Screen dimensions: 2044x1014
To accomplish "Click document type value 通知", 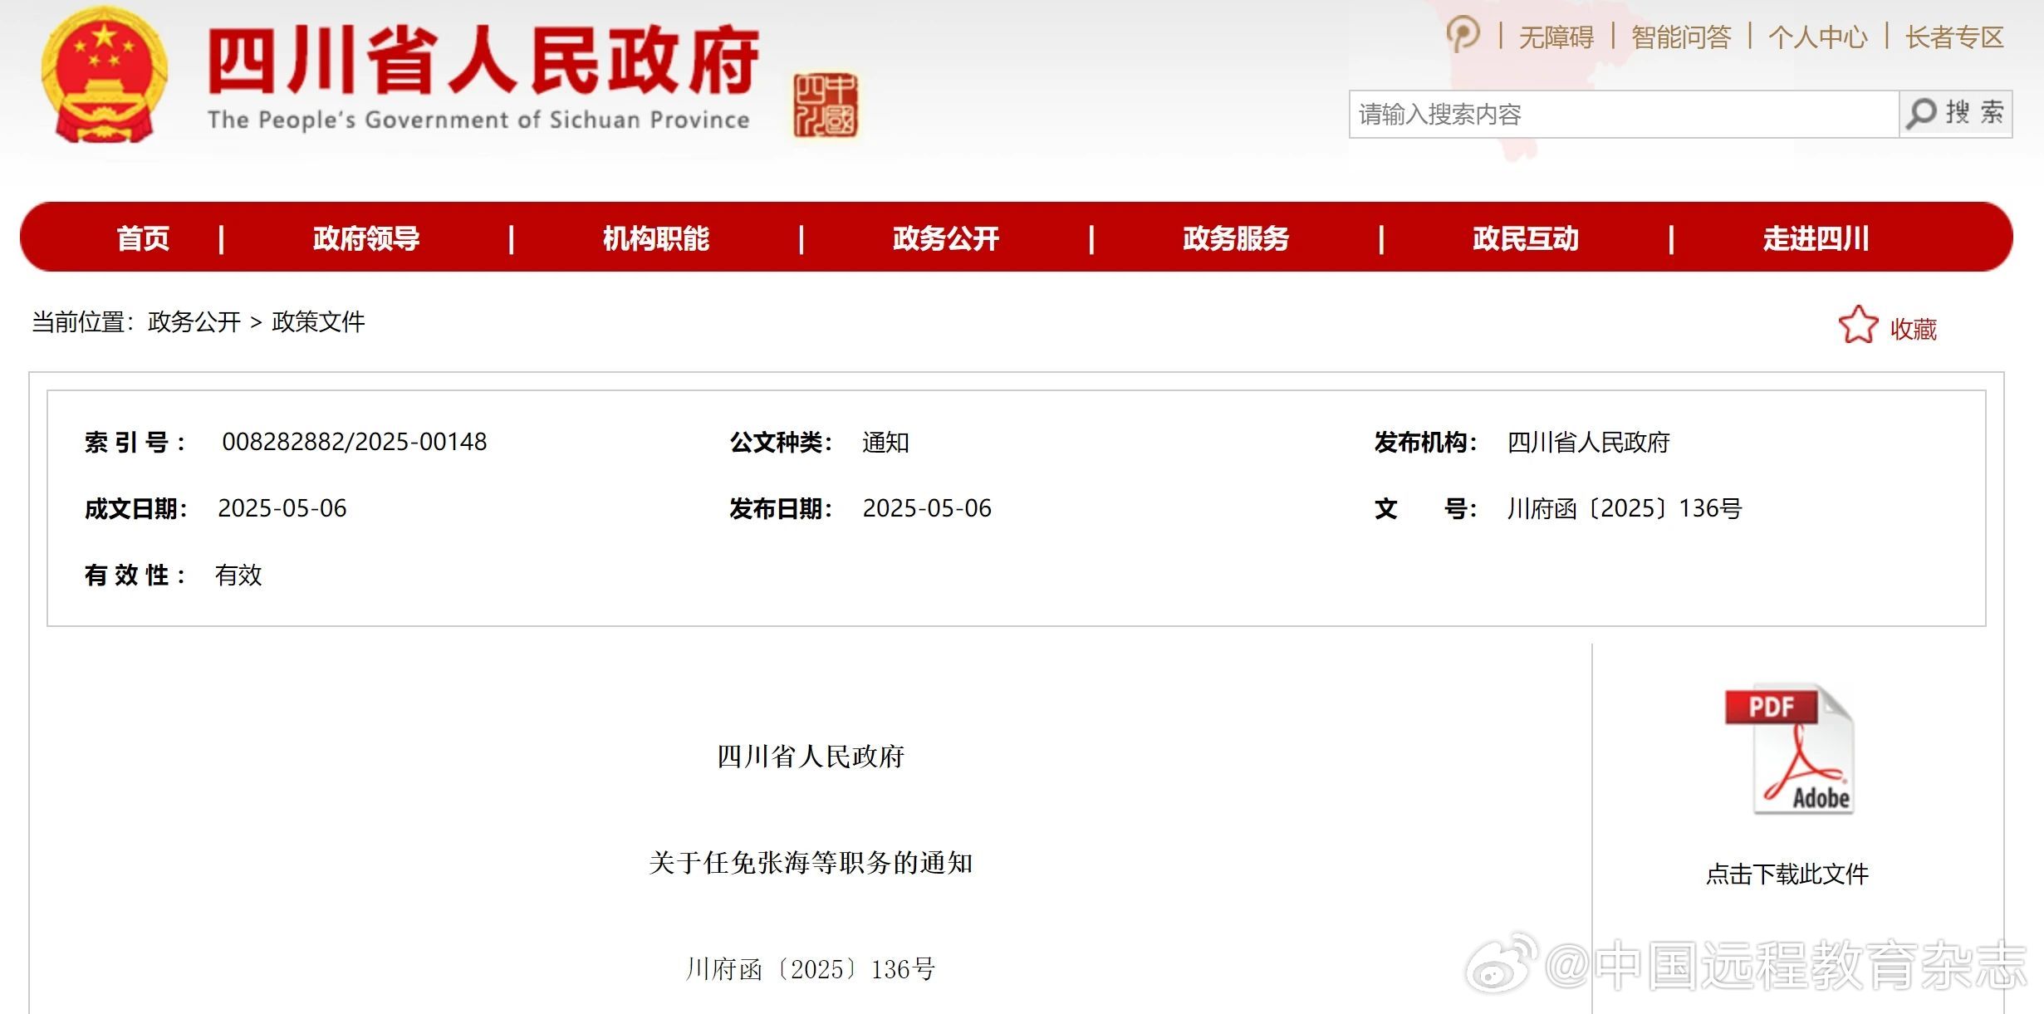I will click(885, 443).
